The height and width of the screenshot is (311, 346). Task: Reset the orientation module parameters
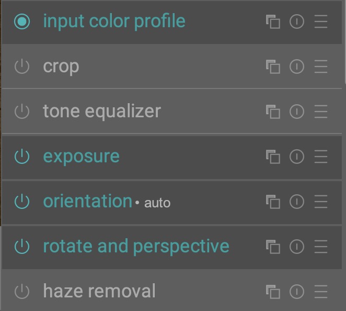pos(297,202)
